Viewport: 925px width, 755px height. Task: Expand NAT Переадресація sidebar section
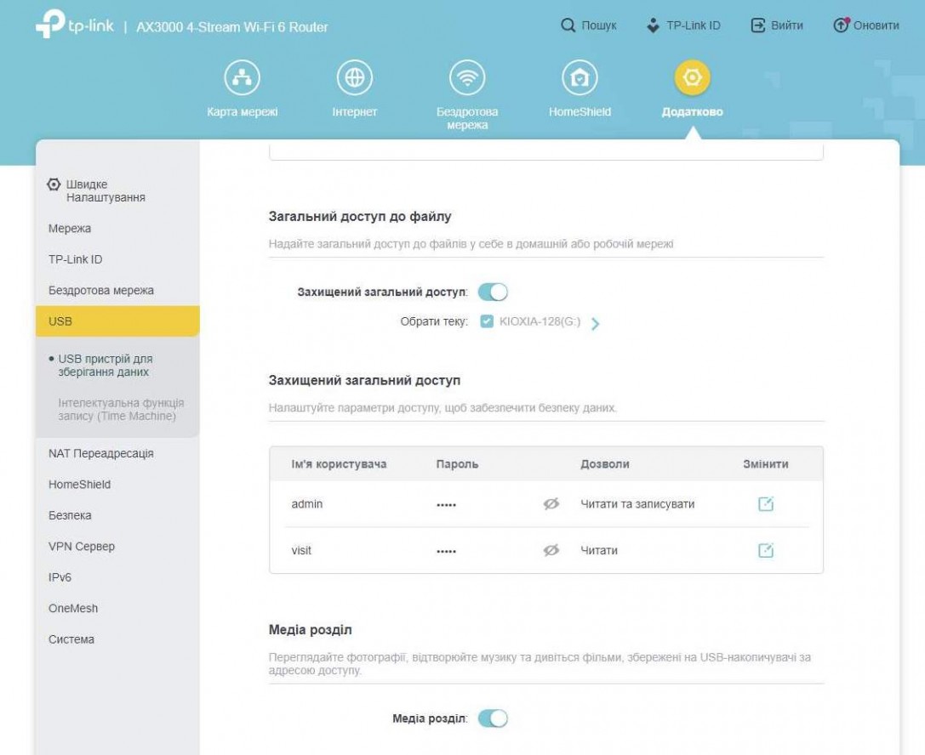pyautogui.click(x=101, y=453)
